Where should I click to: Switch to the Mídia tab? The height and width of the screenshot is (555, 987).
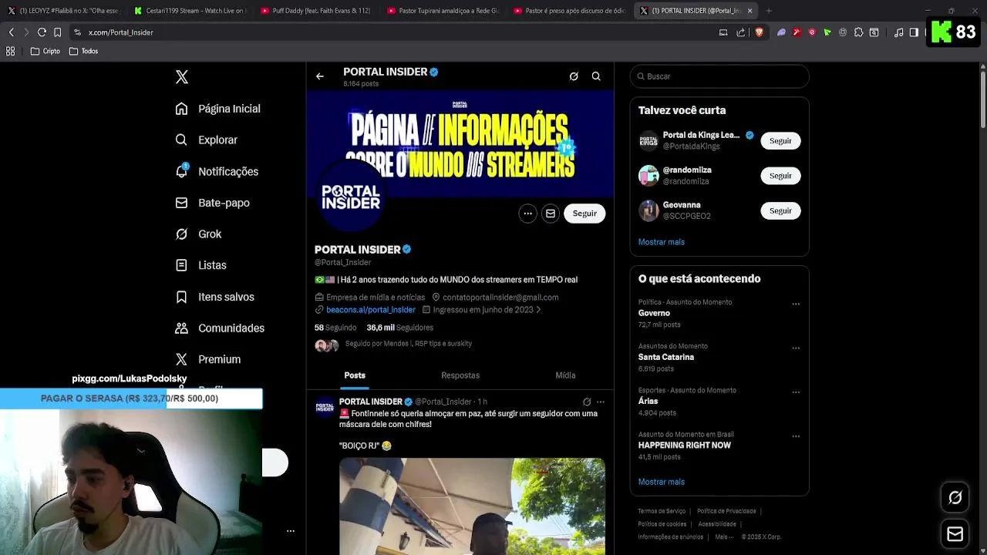pos(565,375)
